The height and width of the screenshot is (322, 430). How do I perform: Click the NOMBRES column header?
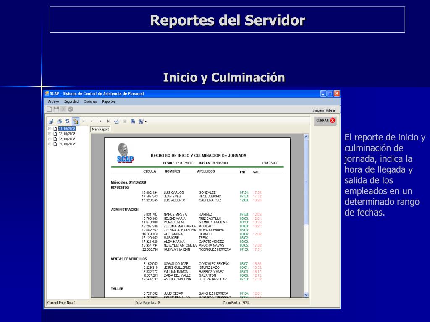tap(173, 171)
